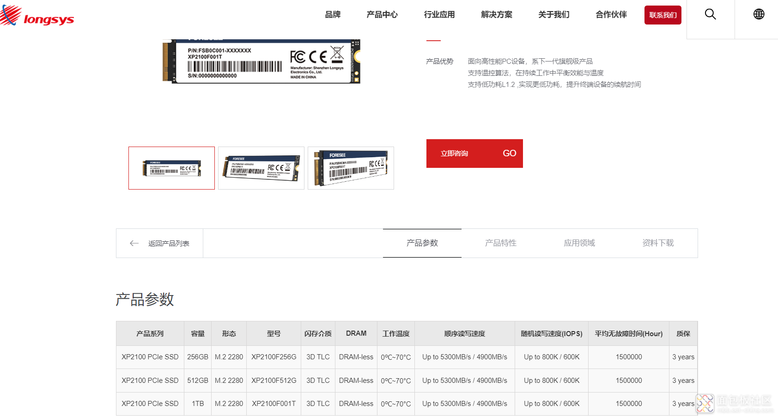Screen dimensions: 778x418
Task: Click 0℃~70℃ in the 512GB row
Action: click(396, 381)
